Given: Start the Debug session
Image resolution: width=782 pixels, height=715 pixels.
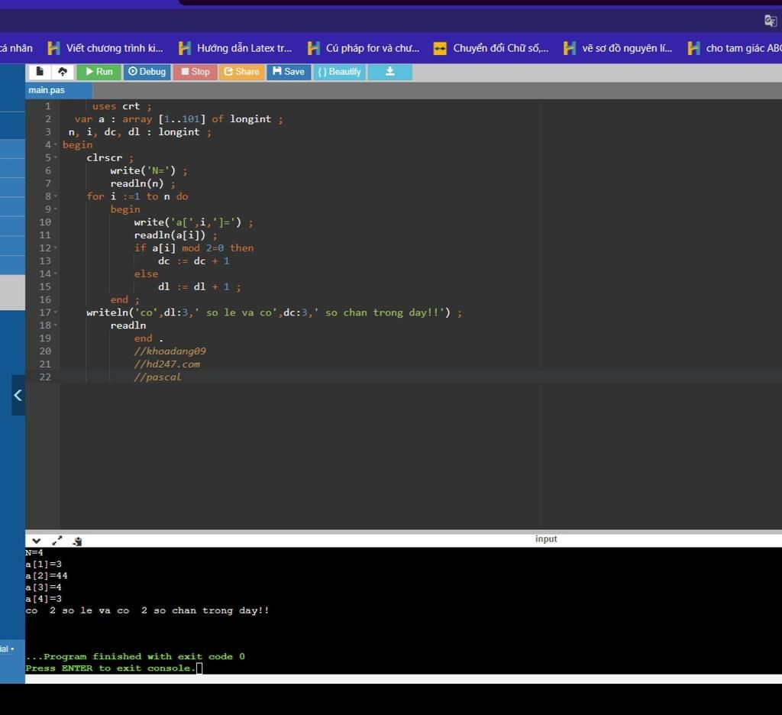Looking at the screenshot, I should point(147,72).
